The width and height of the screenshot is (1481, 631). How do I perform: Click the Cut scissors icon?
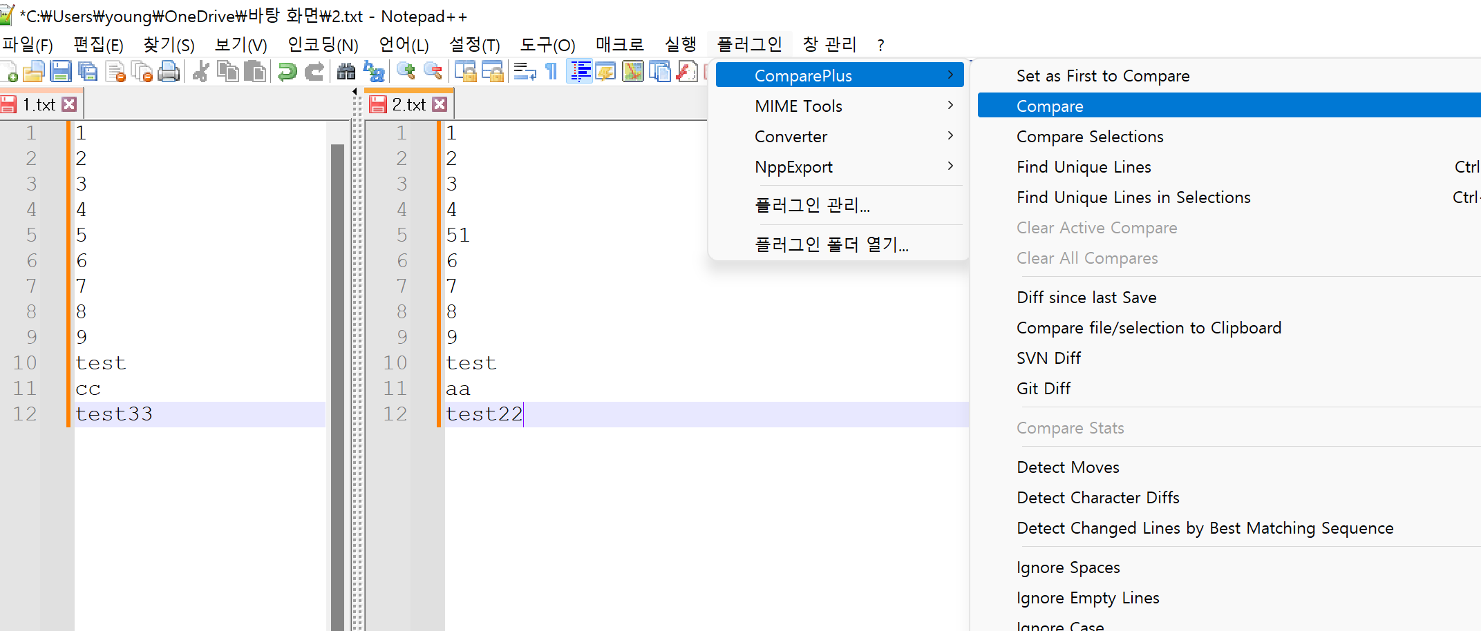(x=201, y=72)
